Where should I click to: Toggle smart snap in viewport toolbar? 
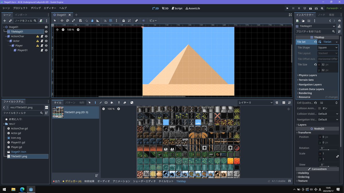coord(105,21)
